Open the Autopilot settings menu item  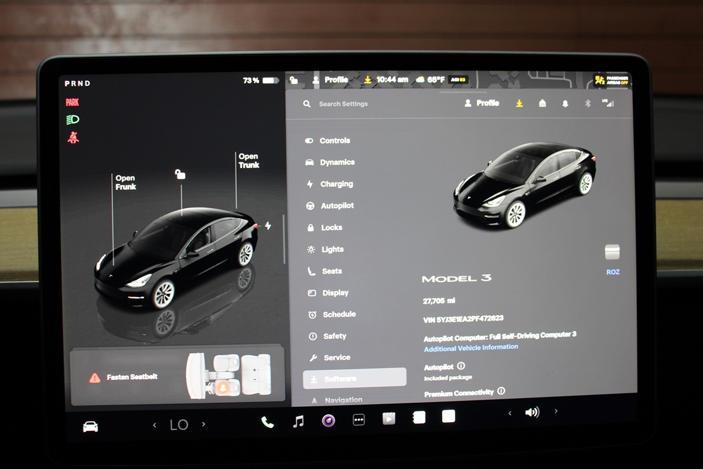pos(336,206)
